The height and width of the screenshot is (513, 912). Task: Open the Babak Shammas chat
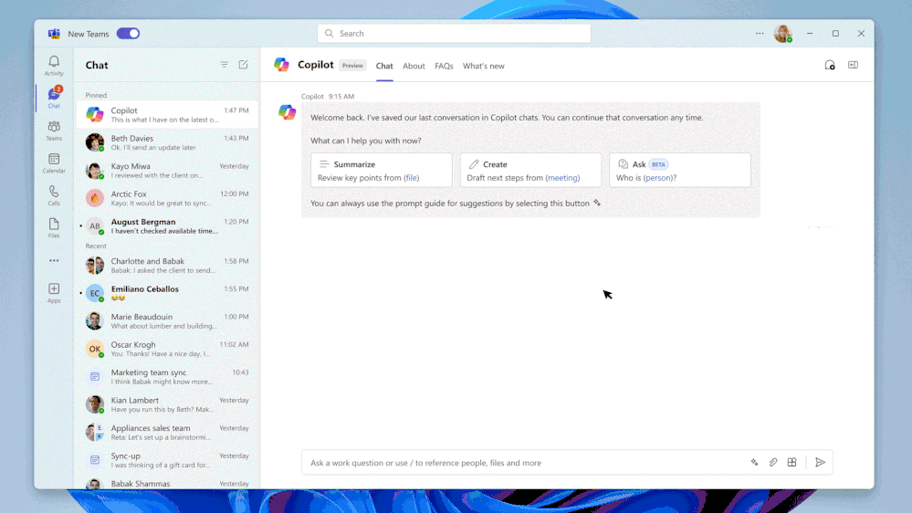[x=167, y=483]
